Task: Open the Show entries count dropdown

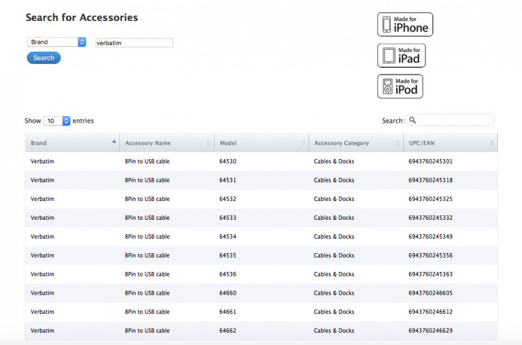Action: coord(57,121)
